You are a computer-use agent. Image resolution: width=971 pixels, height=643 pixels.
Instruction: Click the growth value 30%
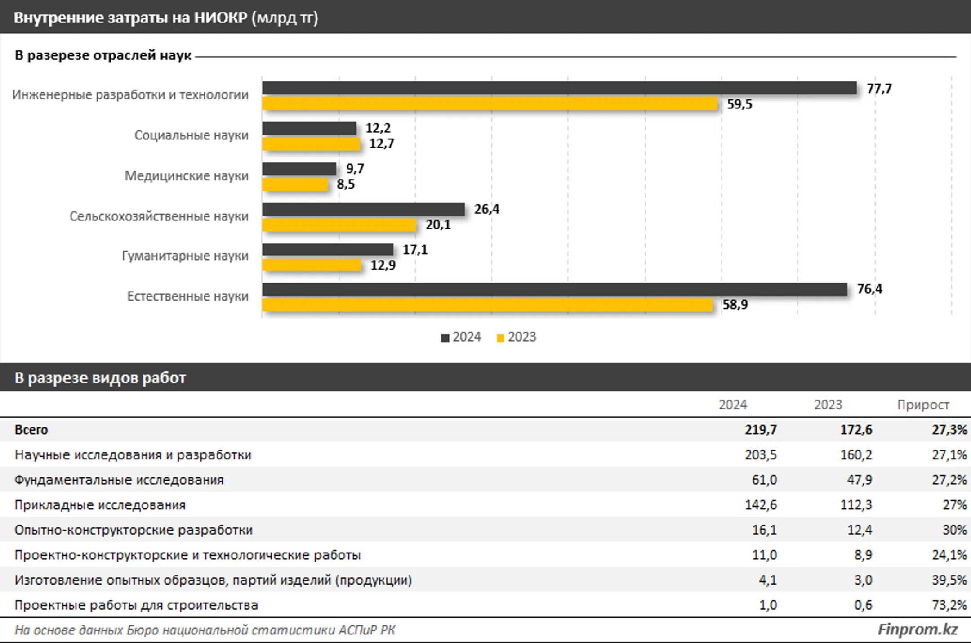tap(954, 530)
